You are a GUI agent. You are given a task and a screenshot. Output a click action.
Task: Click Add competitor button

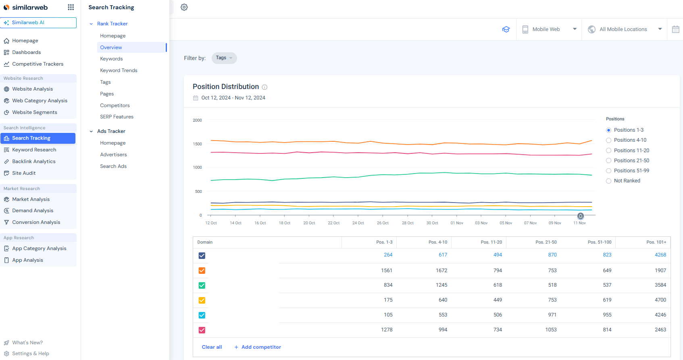click(x=258, y=347)
